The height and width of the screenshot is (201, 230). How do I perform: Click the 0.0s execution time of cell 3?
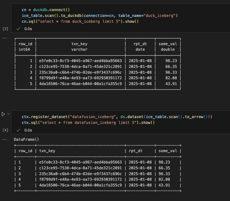pyautogui.click(x=28, y=29)
